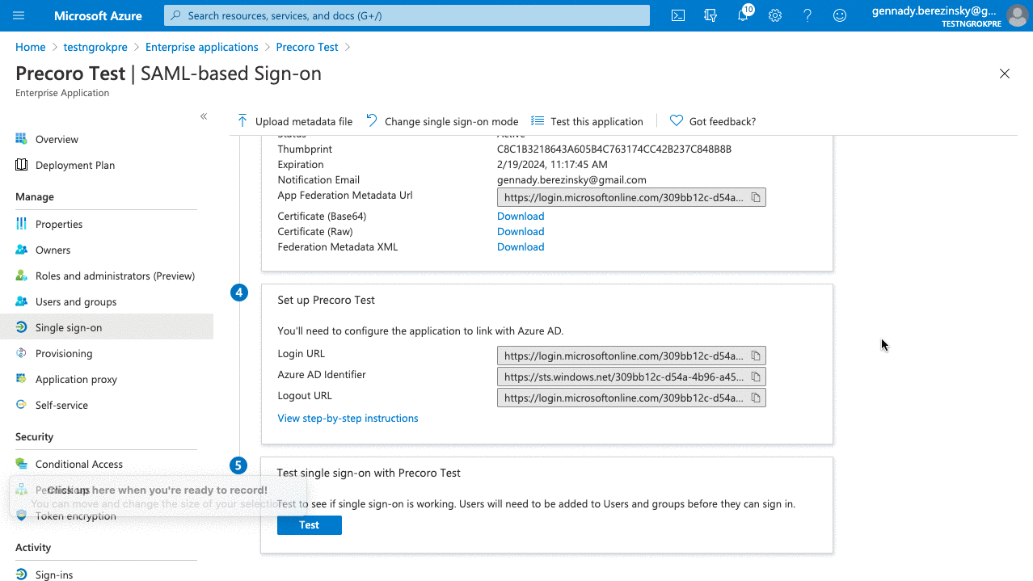The width and height of the screenshot is (1033, 581).
Task: Download Certificate (Base64)
Action: 521,216
